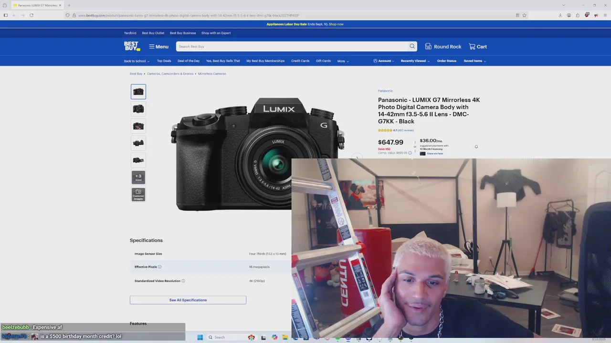Bookmark this page with star icon
Viewport: 611px width, 343px height.
[524, 15]
